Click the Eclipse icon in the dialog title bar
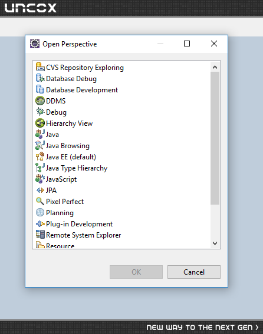 (35, 44)
